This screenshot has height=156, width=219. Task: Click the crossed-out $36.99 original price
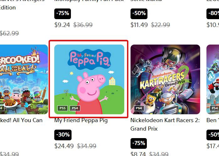(83, 25)
